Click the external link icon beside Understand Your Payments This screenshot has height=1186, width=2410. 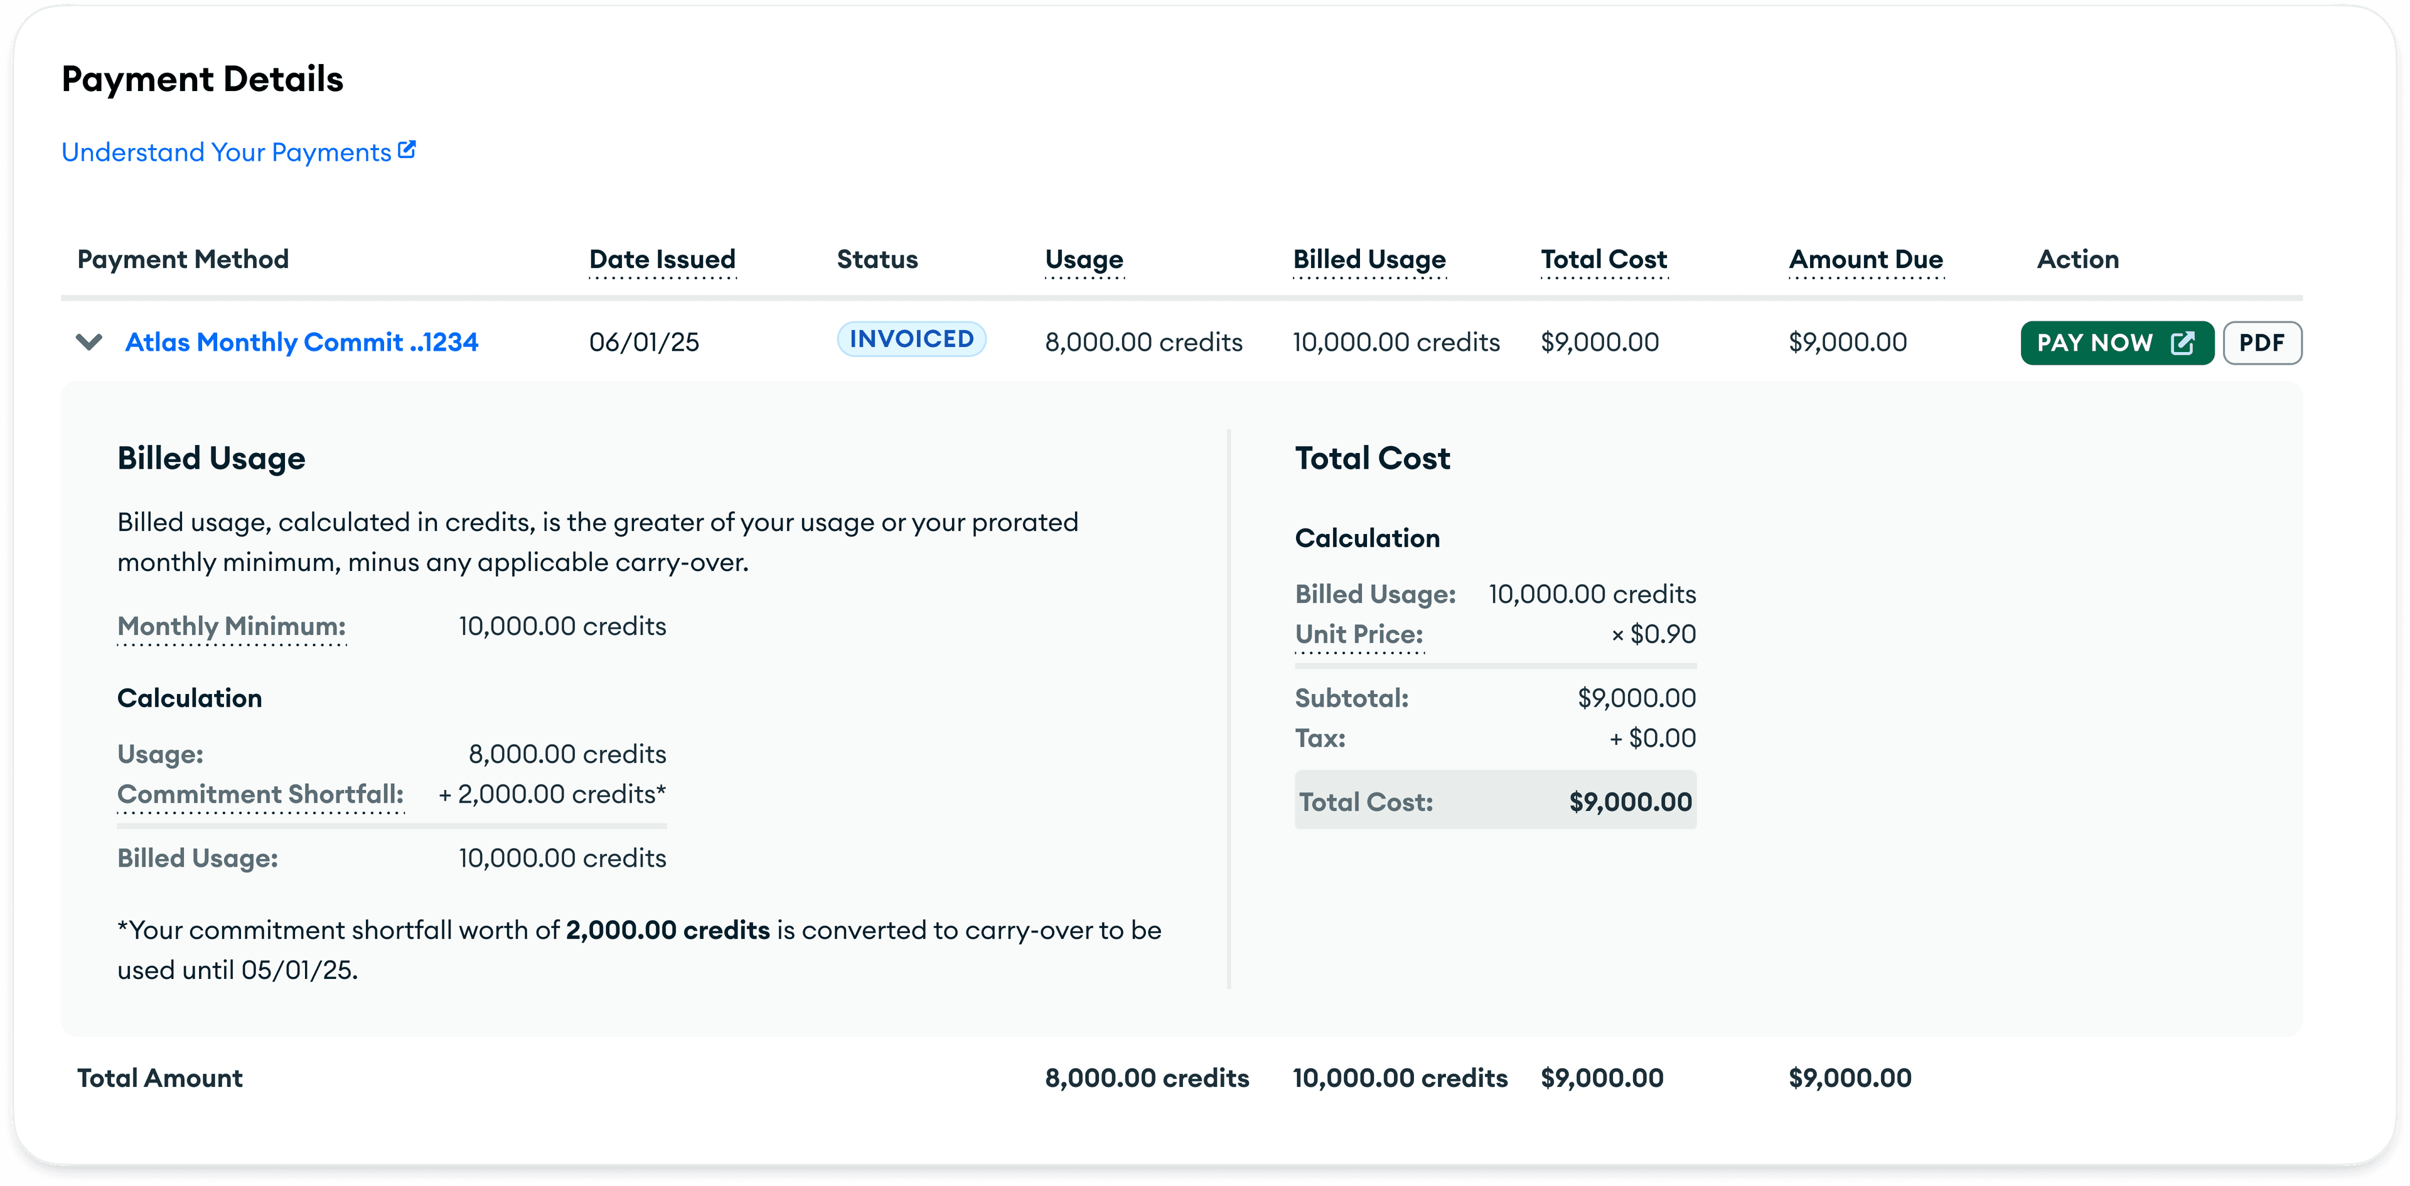(x=407, y=148)
